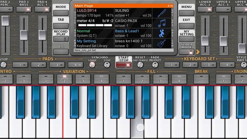The height and width of the screenshot is (139, 247).
Task: Click the Pad 4 Acc. 1 volume slider
Action: [x=42, y=35]
